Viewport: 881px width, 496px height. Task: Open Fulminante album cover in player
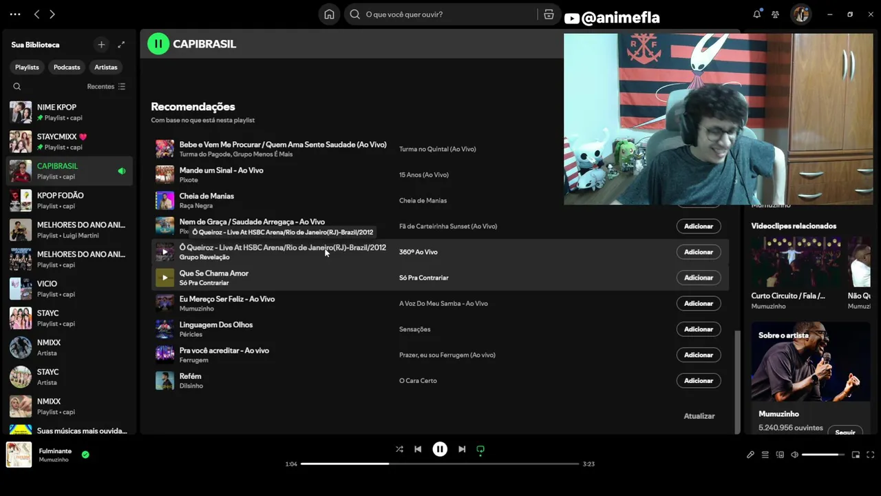coord(19,455)
